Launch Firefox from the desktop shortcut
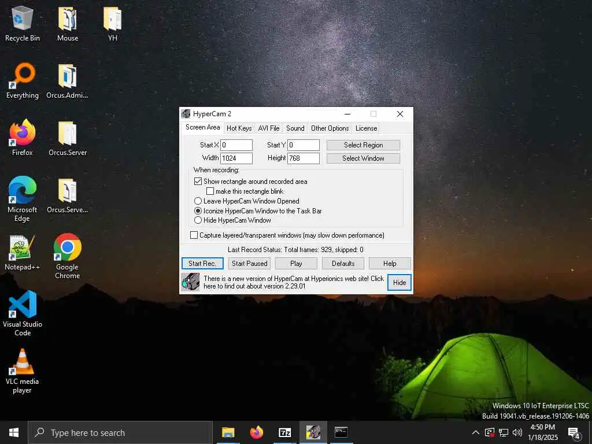 point(23,138)
